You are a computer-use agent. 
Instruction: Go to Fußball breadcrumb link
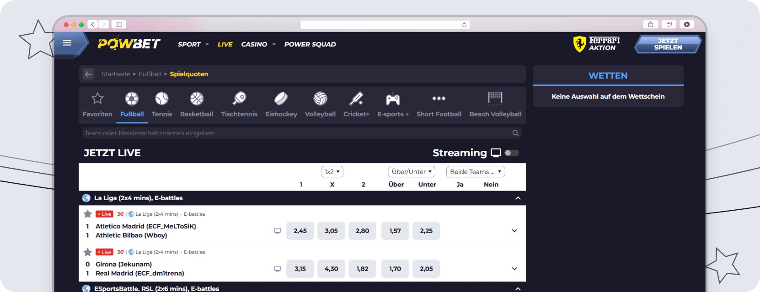point(150,74)
